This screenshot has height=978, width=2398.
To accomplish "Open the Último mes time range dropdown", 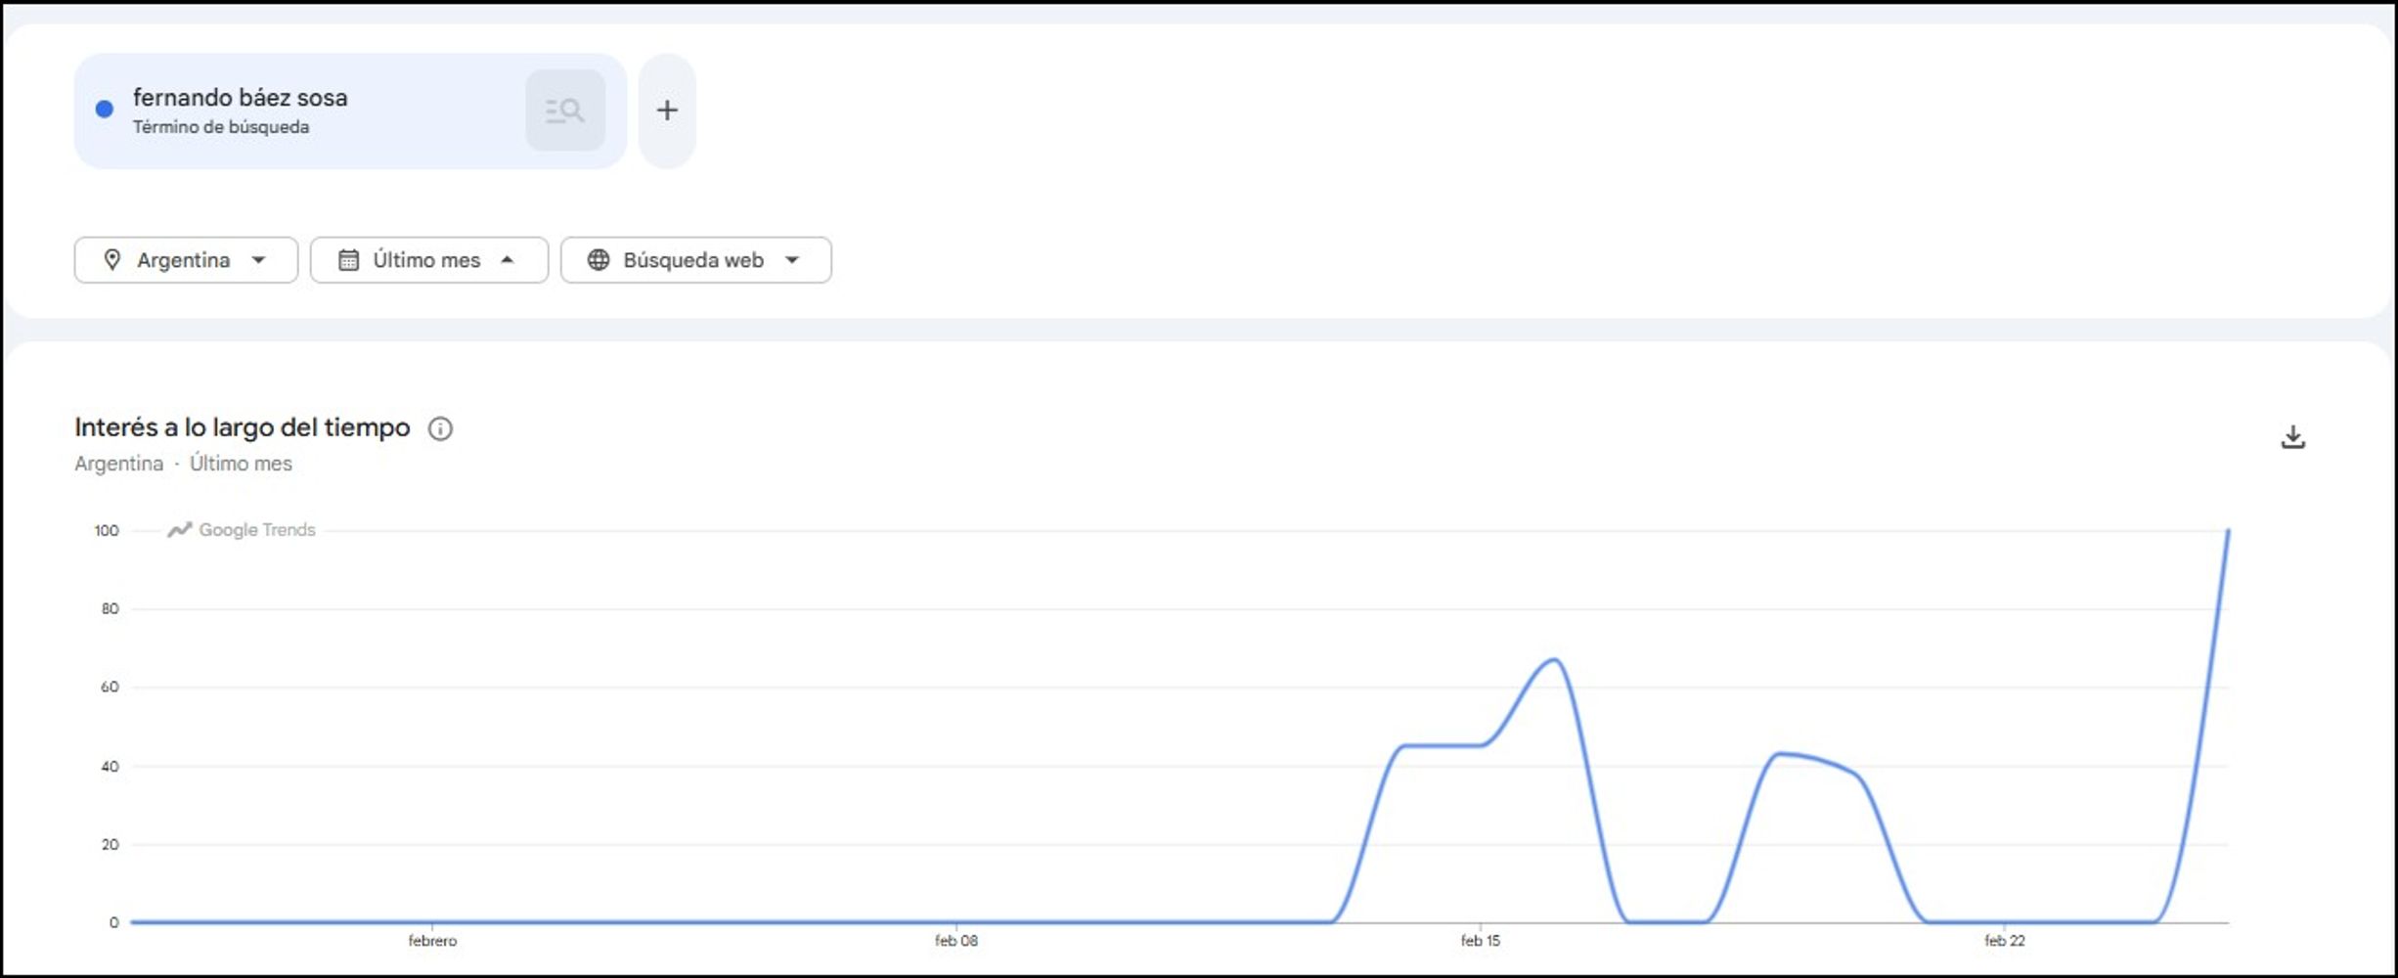I will [429, 260].
